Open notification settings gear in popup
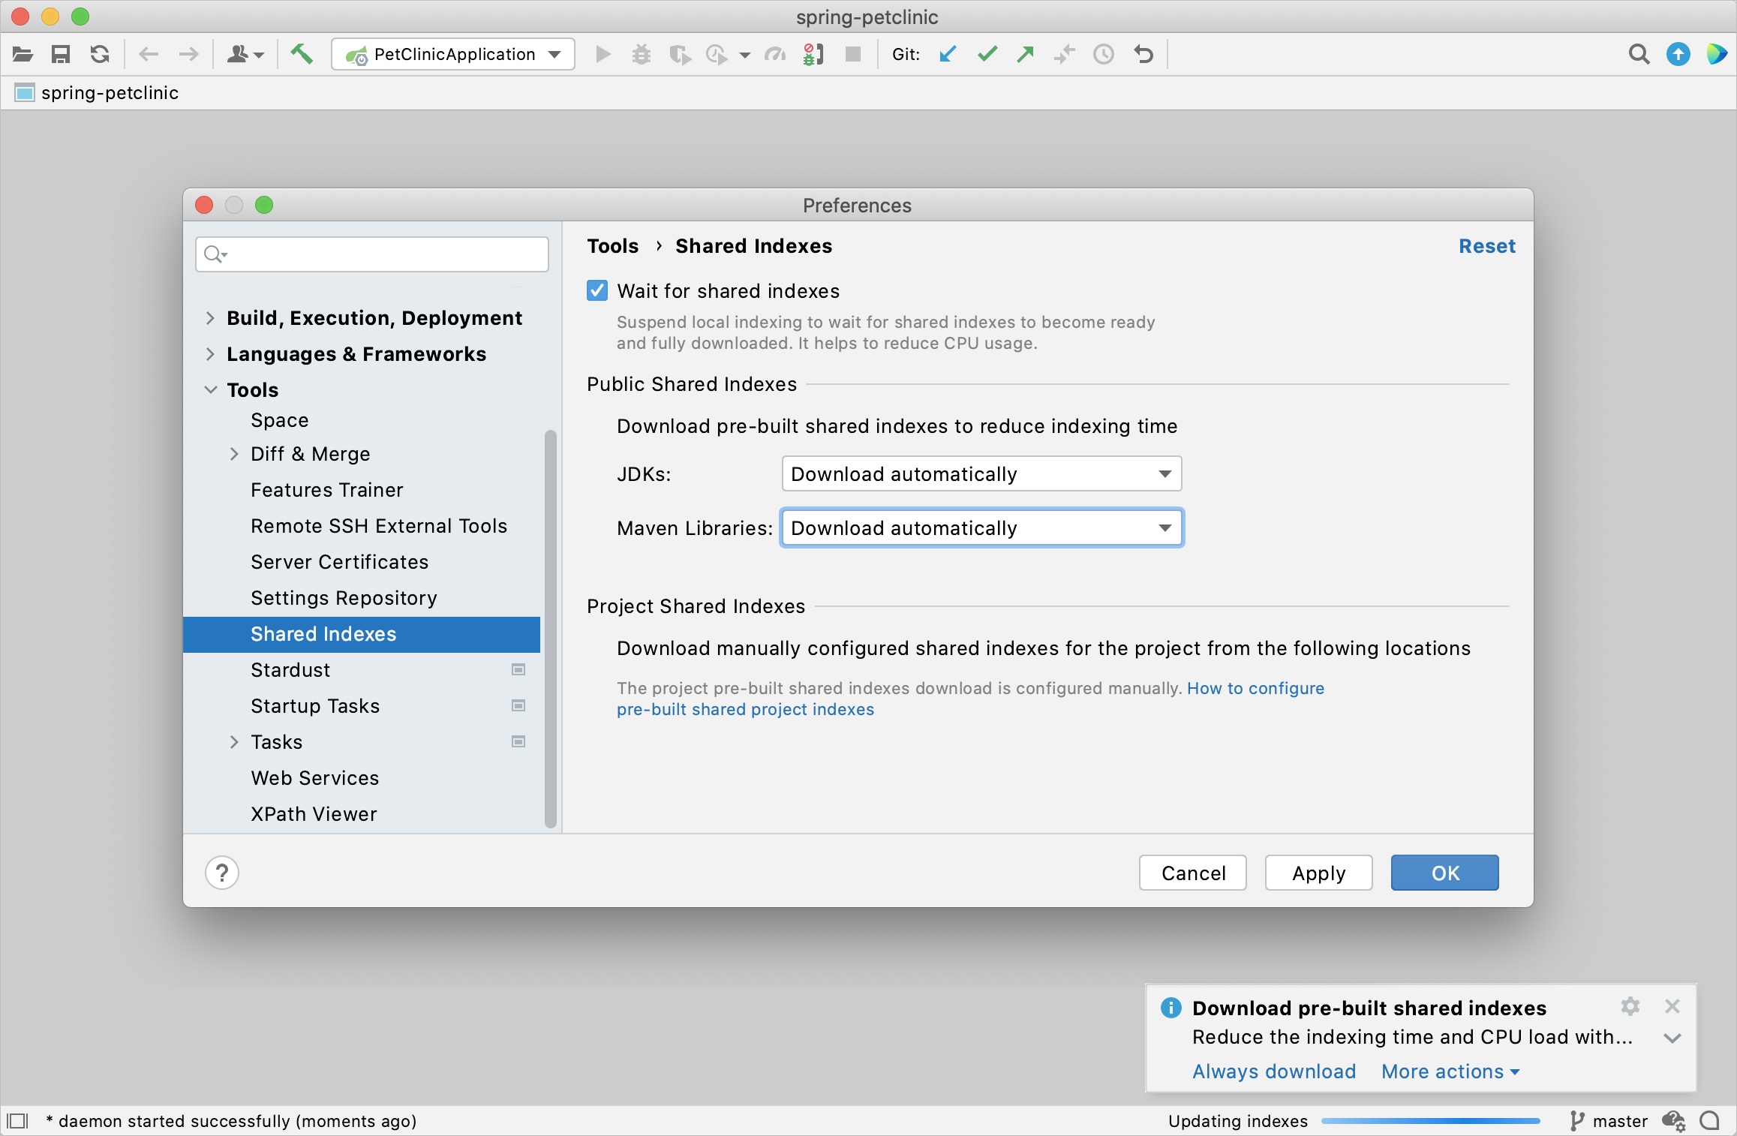Viewport: 1737px width, 1136px height. coord(1630,1007)
